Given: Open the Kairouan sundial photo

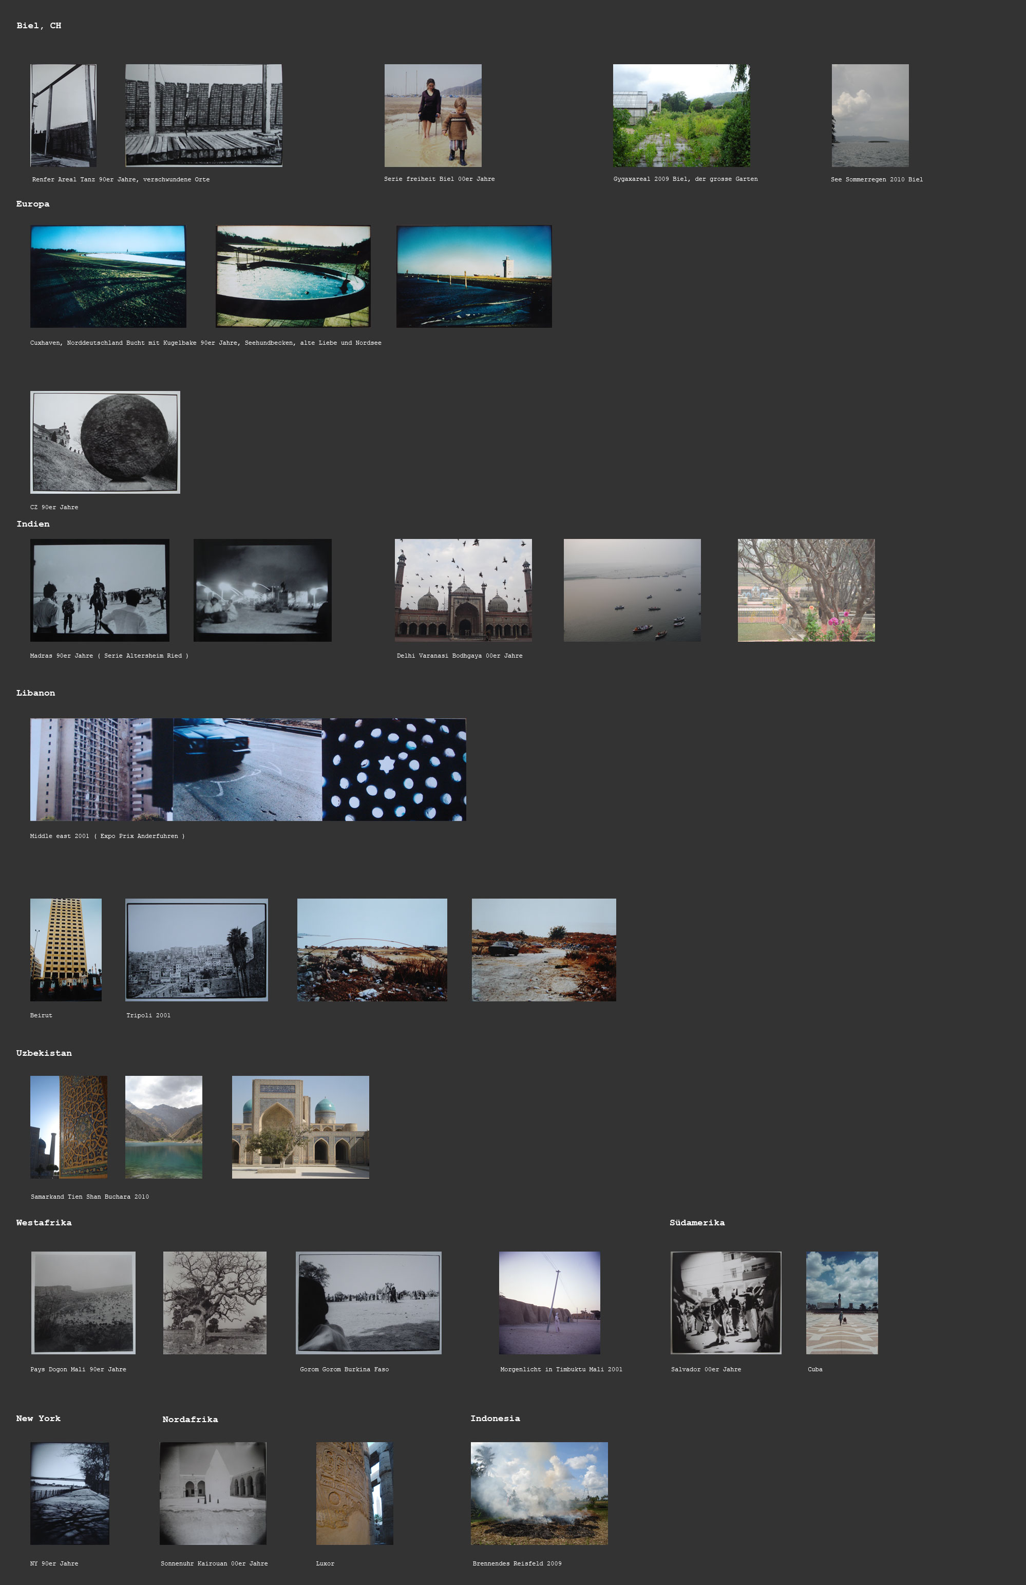Looking at the screenshot, I should coord(213,1493).
